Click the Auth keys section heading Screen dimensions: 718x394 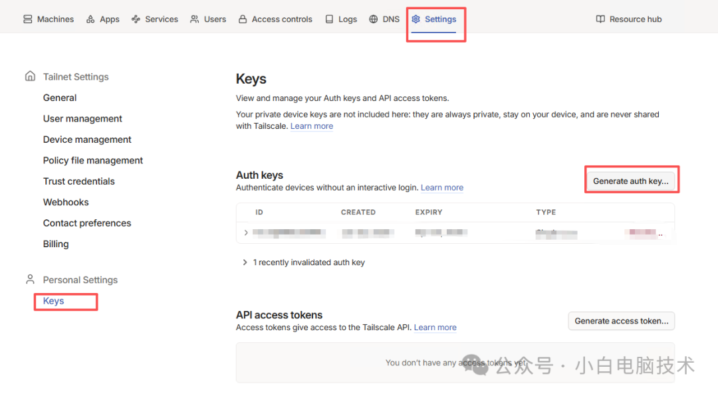click(x=260, y=175)
